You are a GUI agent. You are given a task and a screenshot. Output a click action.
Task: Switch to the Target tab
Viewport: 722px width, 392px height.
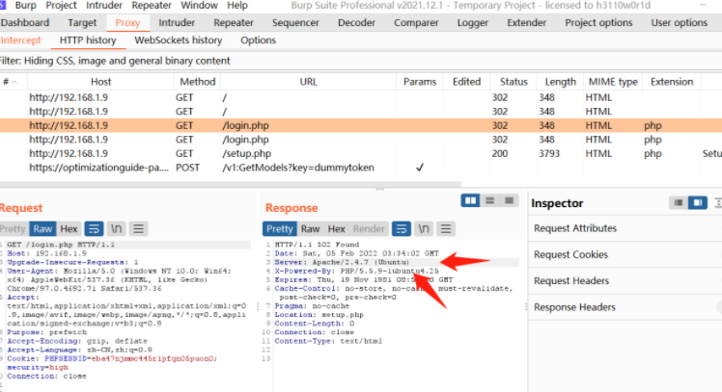coord(82,22)
